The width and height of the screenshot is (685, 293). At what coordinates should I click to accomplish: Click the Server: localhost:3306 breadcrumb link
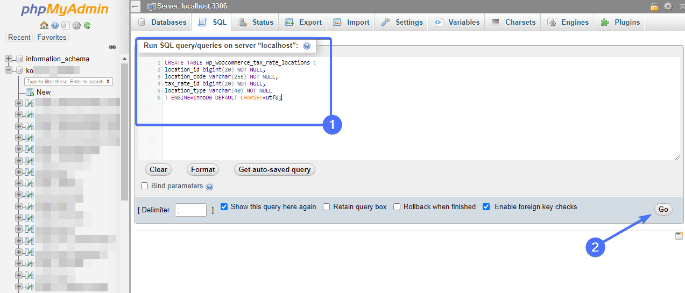192,6
